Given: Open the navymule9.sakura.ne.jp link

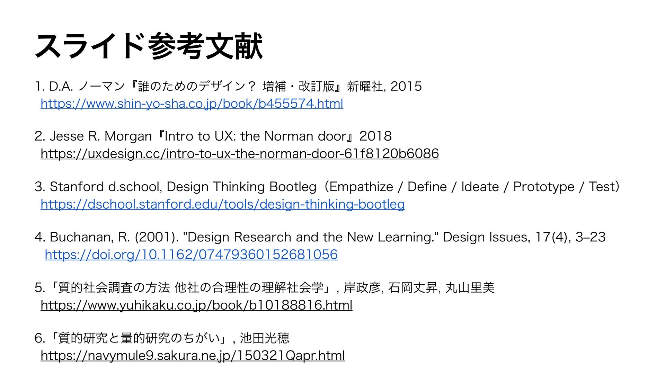Looking at the screenshot, I should click(193, 356).
